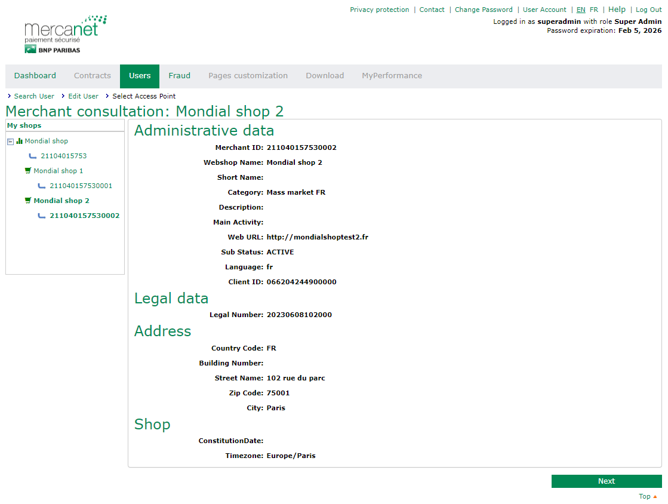Open the Privacy protection page
Screen dimensions: 668x504
[x=379, y=10]
